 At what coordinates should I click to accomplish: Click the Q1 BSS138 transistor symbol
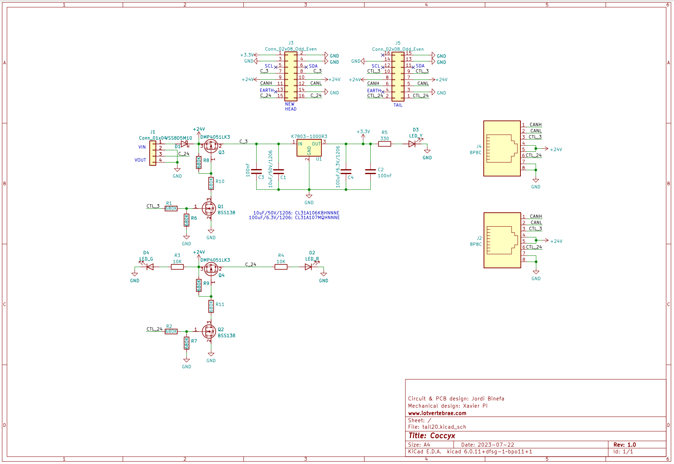[x=209, y=208]
